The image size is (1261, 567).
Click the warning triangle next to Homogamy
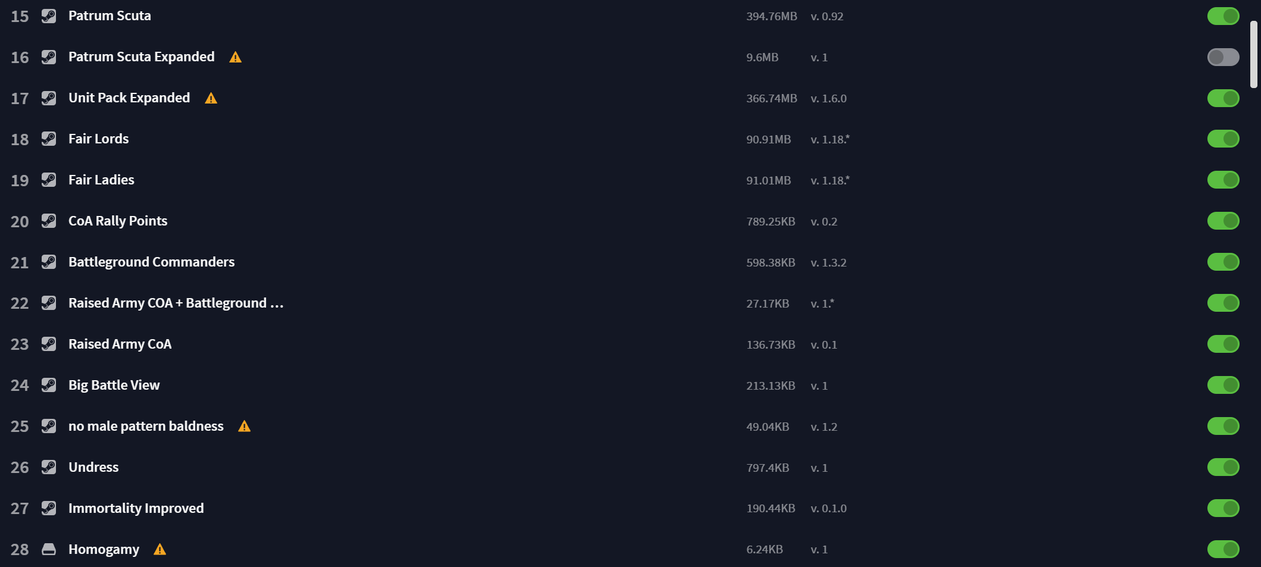pos(160,549)
